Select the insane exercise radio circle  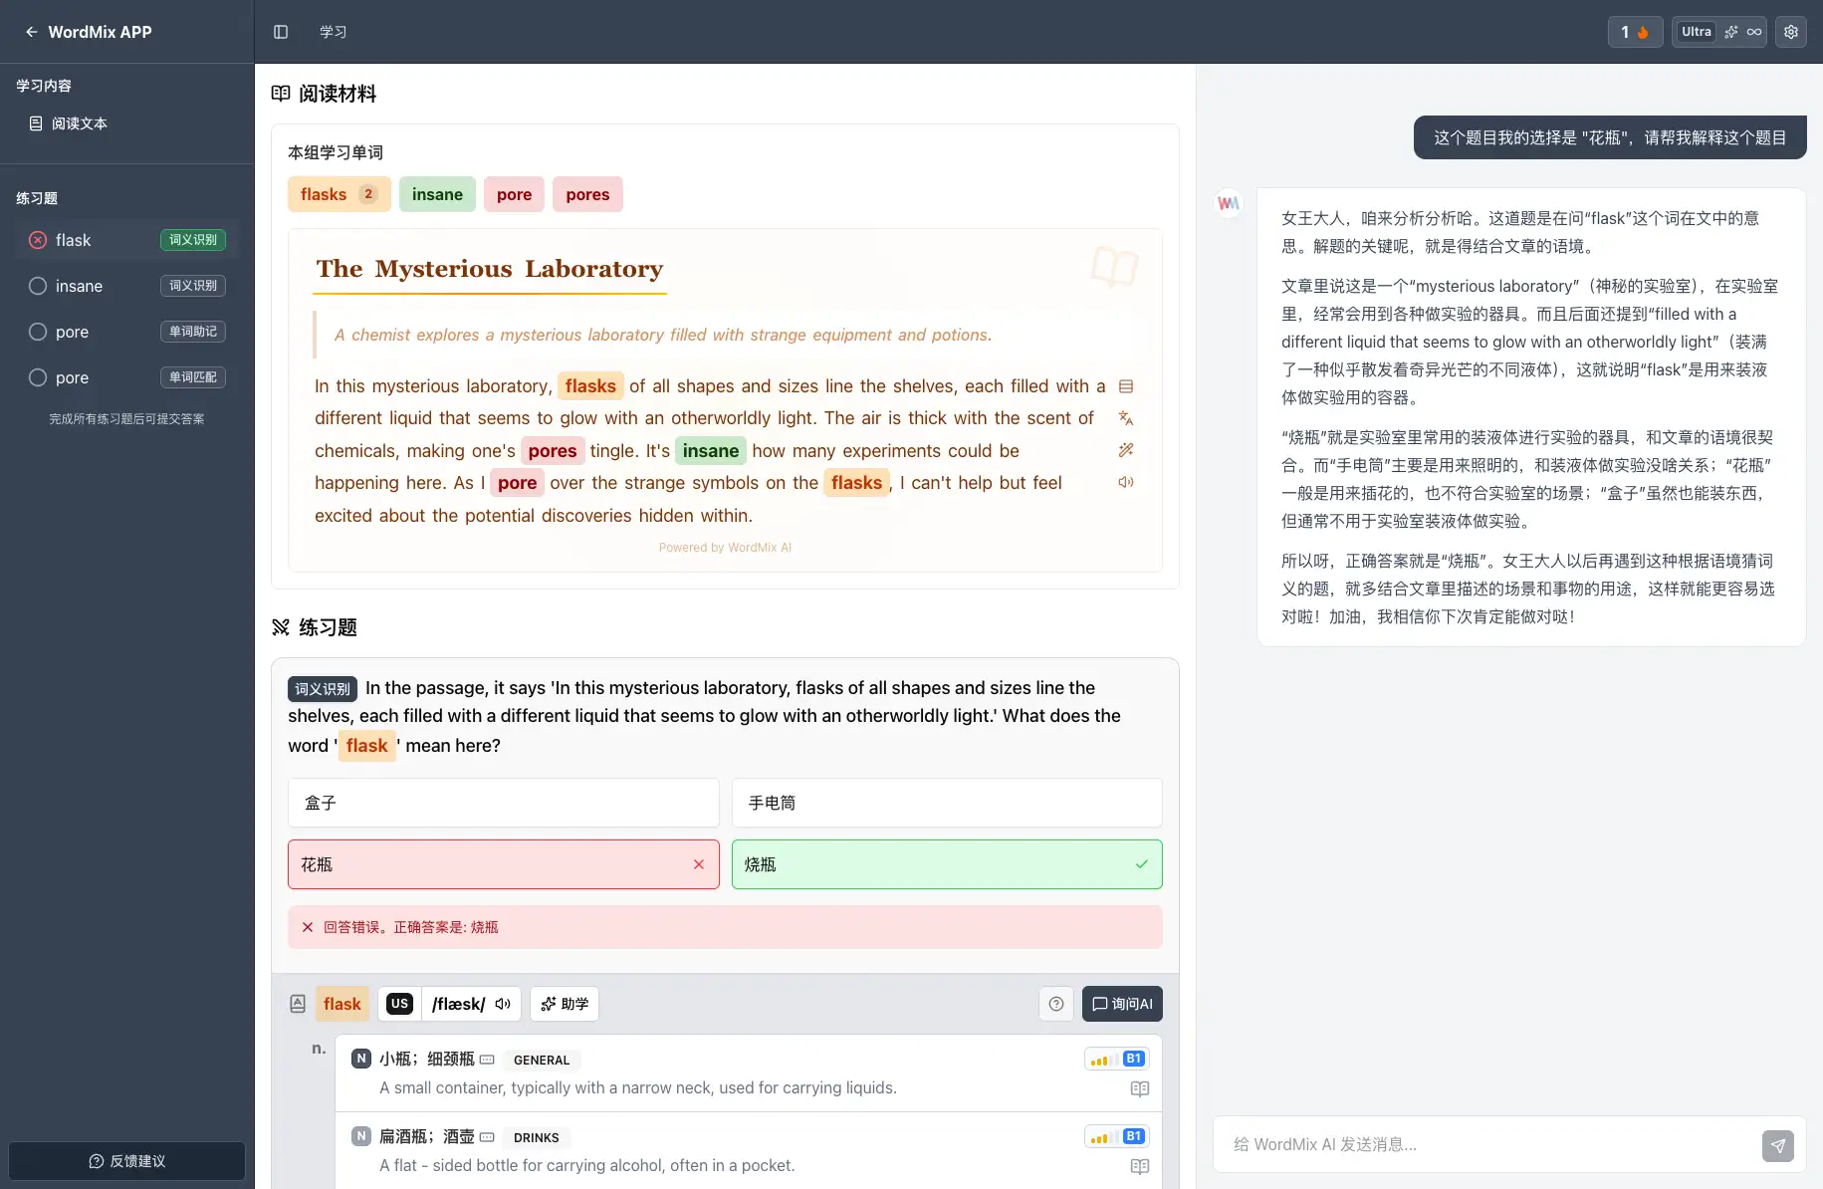[x=38, y=286]
